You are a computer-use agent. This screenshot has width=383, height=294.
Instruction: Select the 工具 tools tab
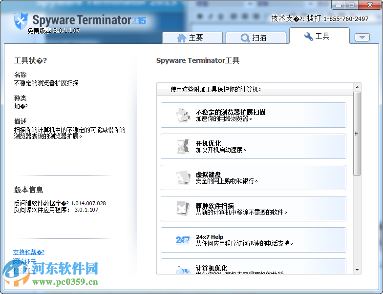click(319, 36)
